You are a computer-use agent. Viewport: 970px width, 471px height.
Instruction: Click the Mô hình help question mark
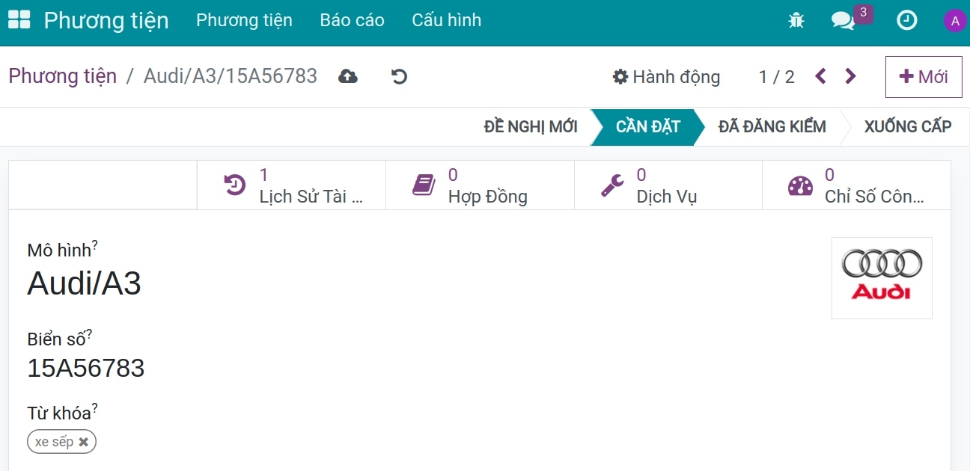pos(95,246)
